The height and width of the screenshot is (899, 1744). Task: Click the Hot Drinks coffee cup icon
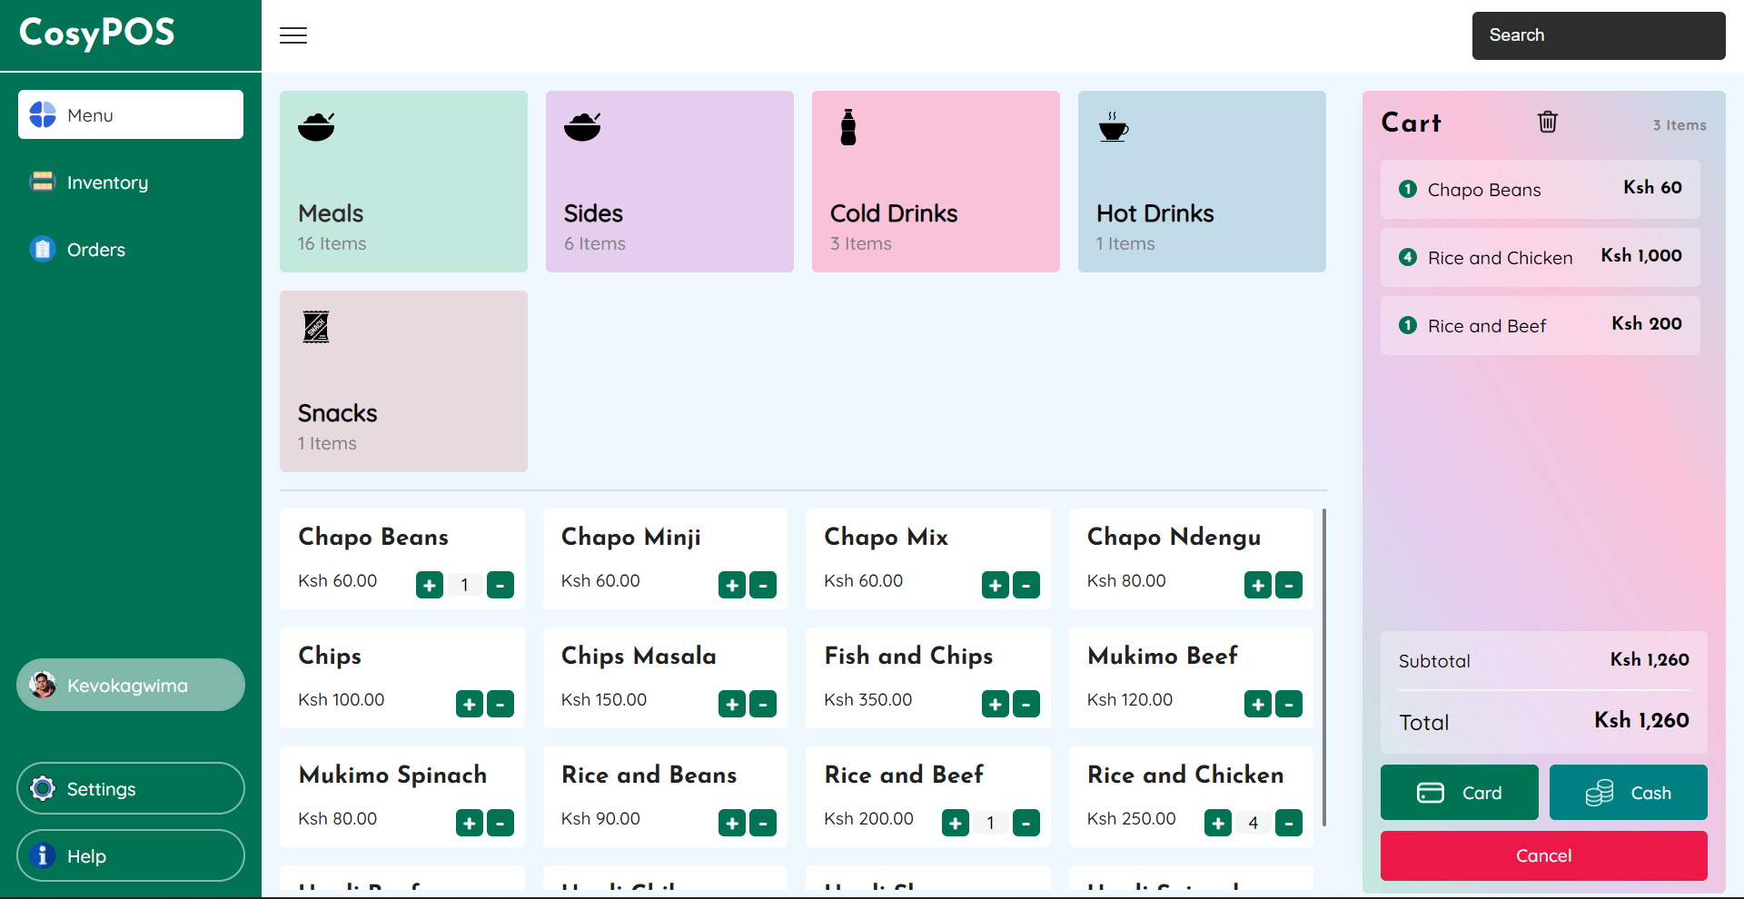[1114, 128]
